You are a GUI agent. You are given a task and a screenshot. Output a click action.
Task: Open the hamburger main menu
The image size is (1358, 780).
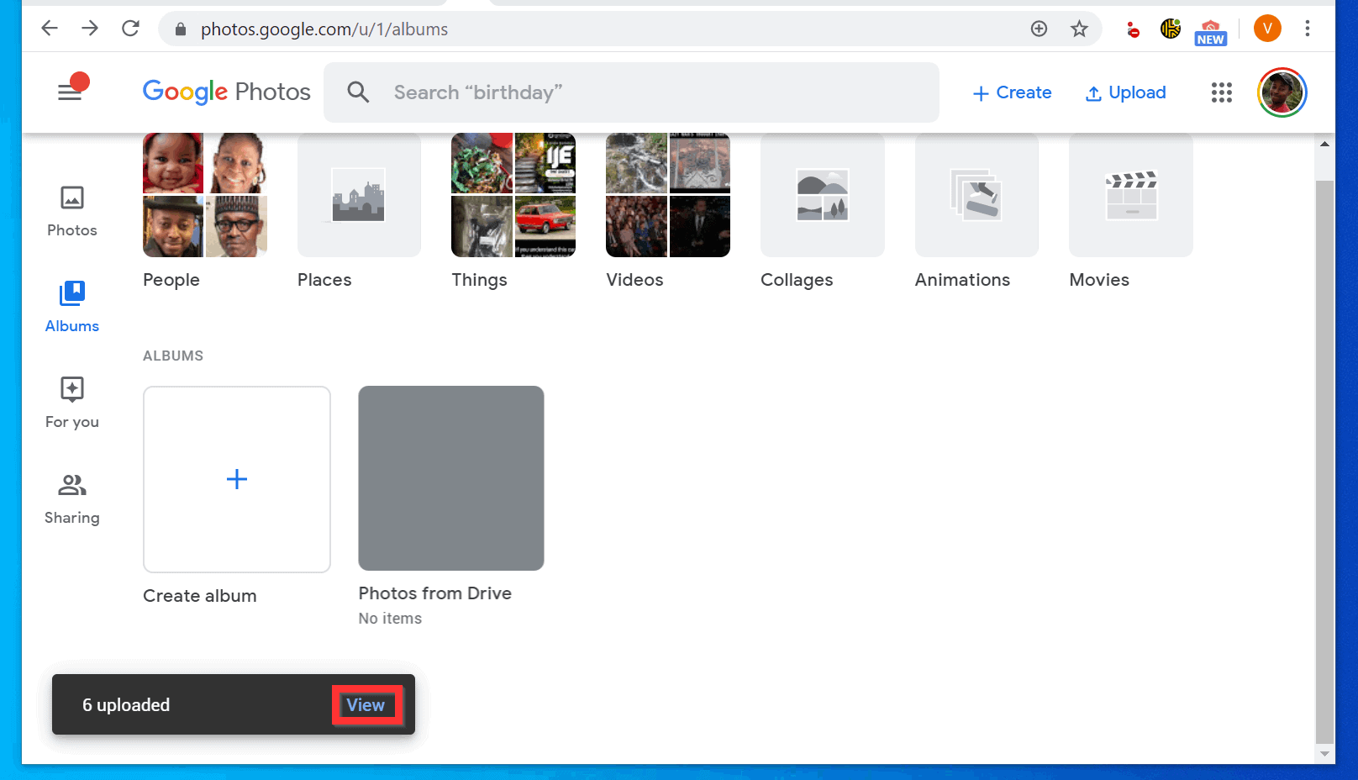click(70, 92)
